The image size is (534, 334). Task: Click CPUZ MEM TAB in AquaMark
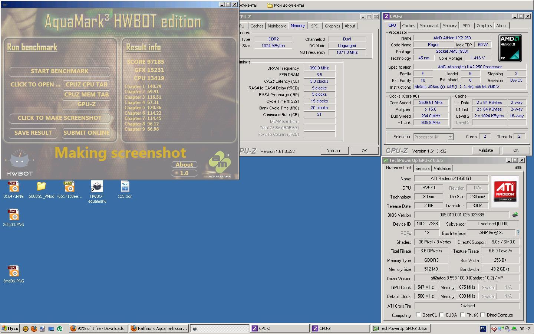pyautogui.click(x=86, y=94)
